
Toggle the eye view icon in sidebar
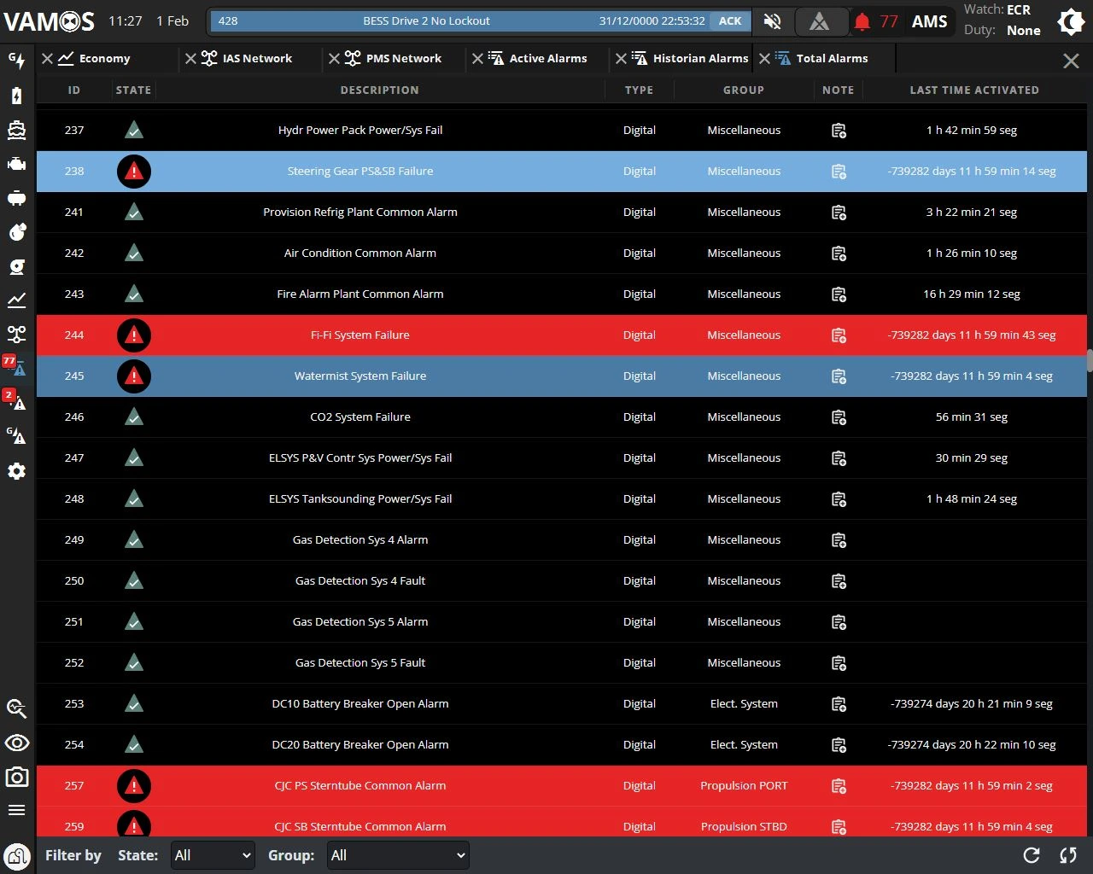tap(16, 743)
